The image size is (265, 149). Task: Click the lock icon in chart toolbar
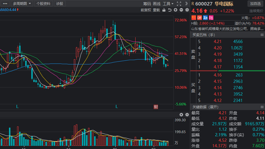[x=164, y=10]
